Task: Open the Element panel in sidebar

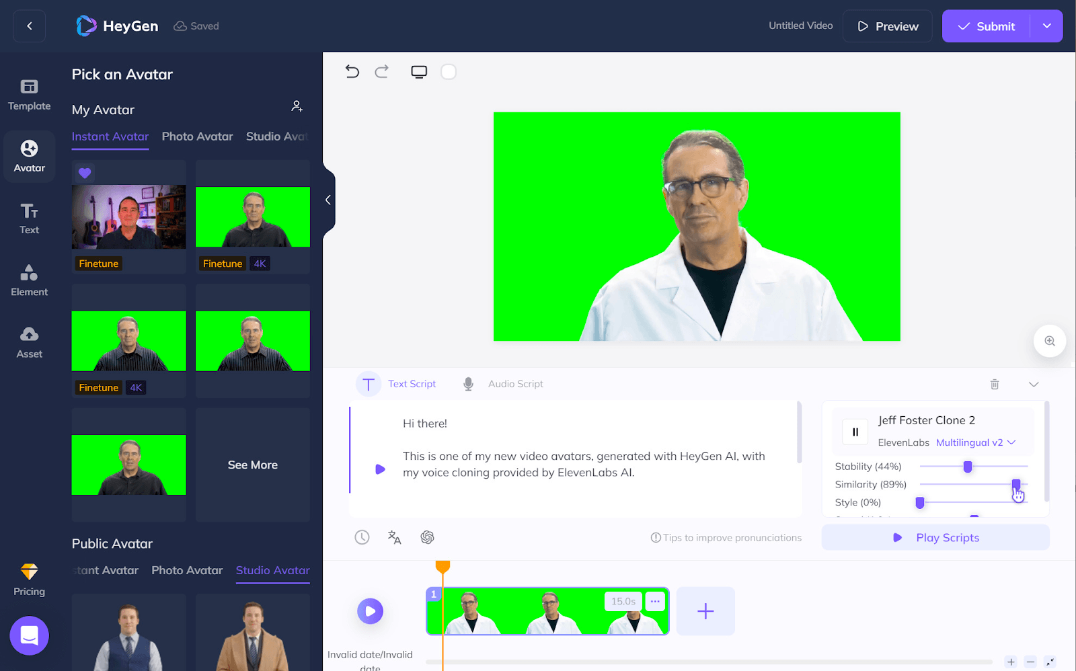Action: [x=29, y=280]
